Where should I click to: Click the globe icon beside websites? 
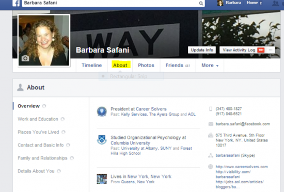pos(211,167)
